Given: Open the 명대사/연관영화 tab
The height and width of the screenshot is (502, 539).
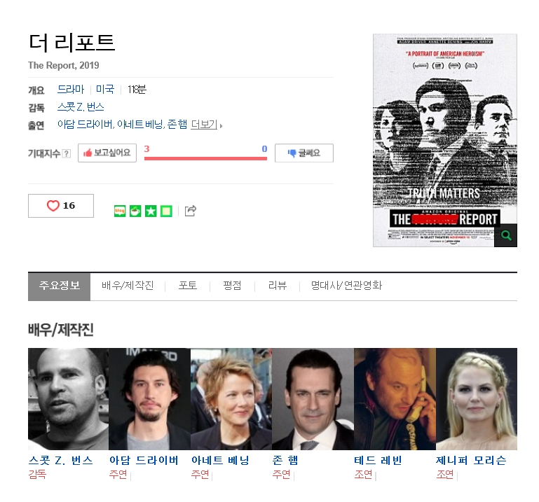Looking at the screenshot, I should (346, 286).
